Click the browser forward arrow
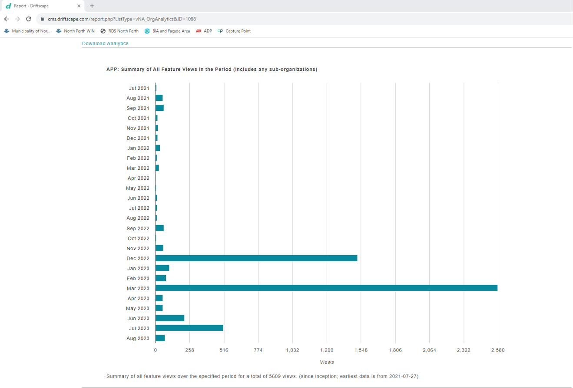 (17, 19)
